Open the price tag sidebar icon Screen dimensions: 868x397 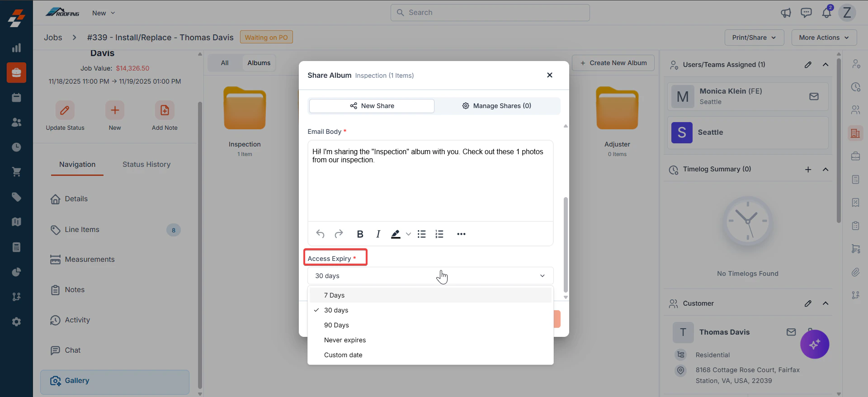click(16, 197)
